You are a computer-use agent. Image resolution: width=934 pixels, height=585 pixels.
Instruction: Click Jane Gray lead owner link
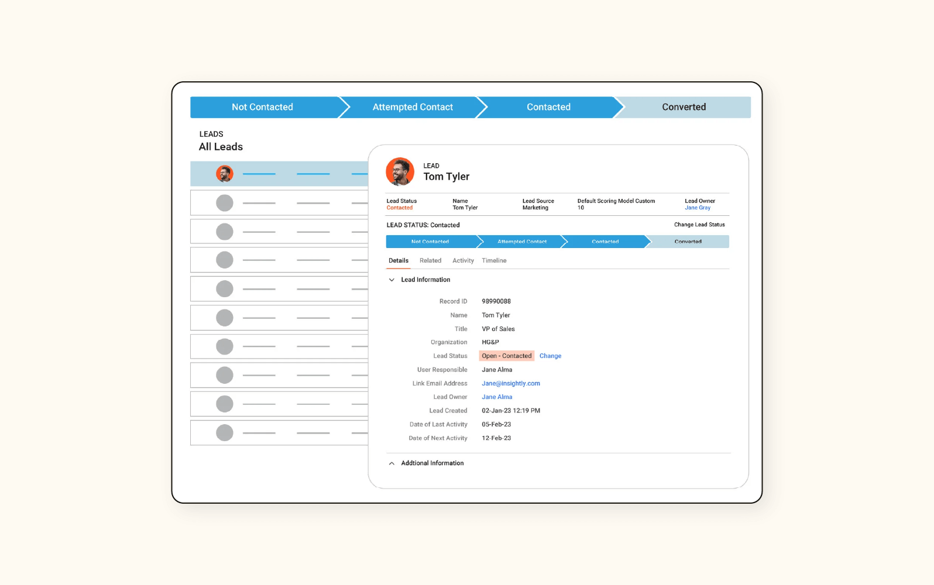[698, 208]
